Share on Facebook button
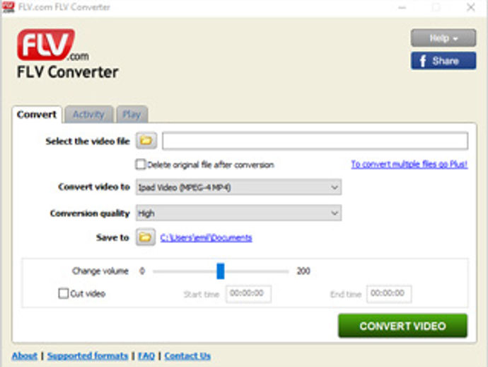The height and width of the screenshot is (367, 488). pyautogui.click(x=443, y=61)
